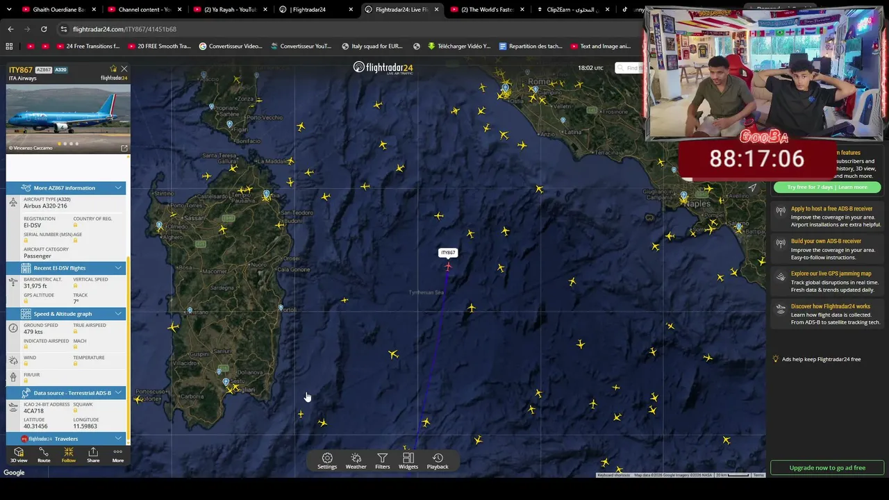This screenshot has height=500, width=889.
Task: Click the location arrow icon on map
Action: click(752, 187)
